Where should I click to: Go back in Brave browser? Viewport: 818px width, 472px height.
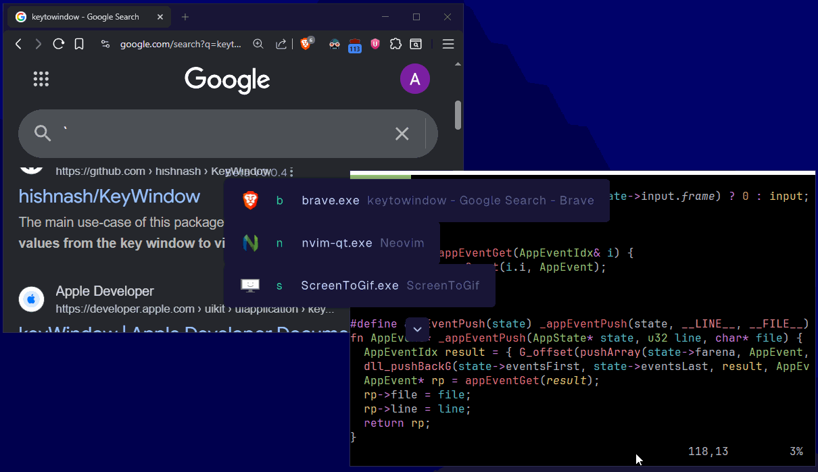[x=18, y=44]
